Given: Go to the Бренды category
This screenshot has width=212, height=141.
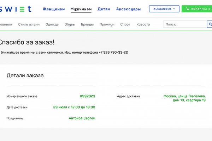Looking at the screenshot, I should pos(87,25).
